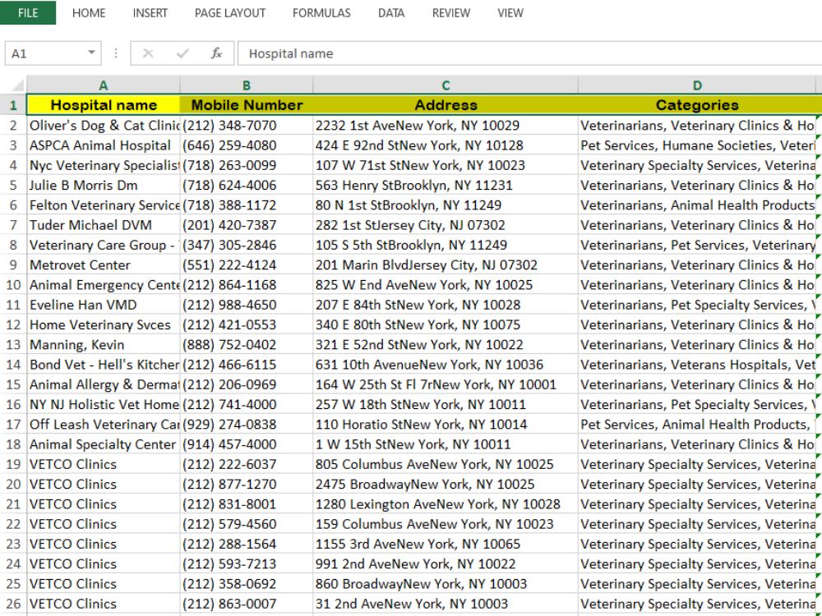
Task: Click the Select All corner triangle button
Action: (18, 85)
